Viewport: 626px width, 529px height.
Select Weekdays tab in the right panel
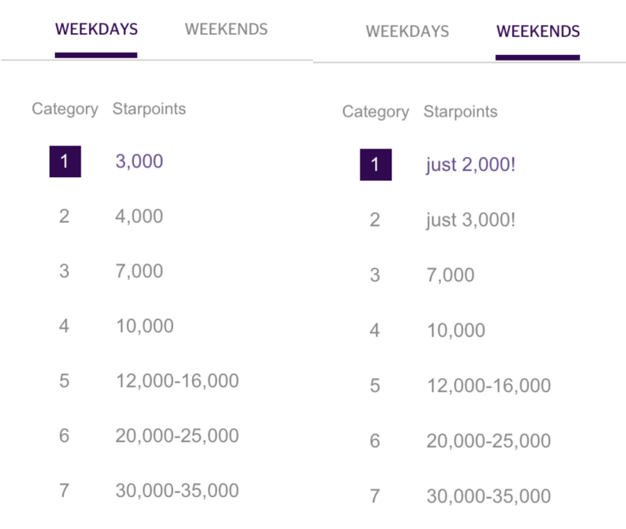click(x=408, y=32)
